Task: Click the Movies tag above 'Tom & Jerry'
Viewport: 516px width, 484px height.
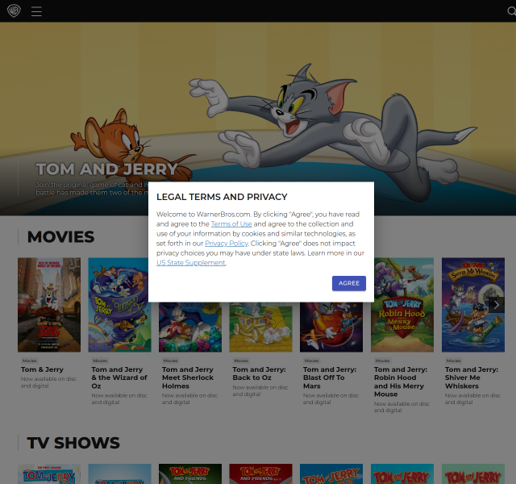Action: point(29,361)
